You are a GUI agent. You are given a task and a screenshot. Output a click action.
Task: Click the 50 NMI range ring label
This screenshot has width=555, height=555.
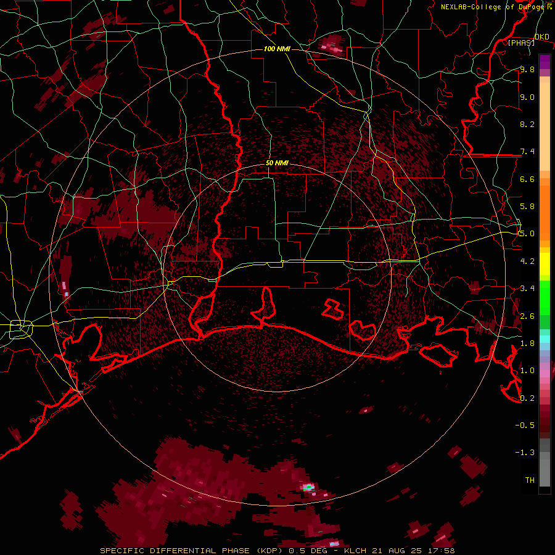pos(277,163)
